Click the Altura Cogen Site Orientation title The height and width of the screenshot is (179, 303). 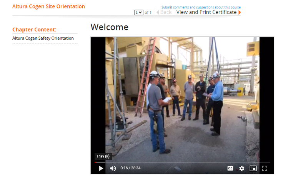point(48,7)
